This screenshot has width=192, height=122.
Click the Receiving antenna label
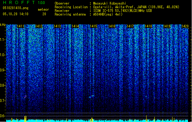tap(70, 14)
